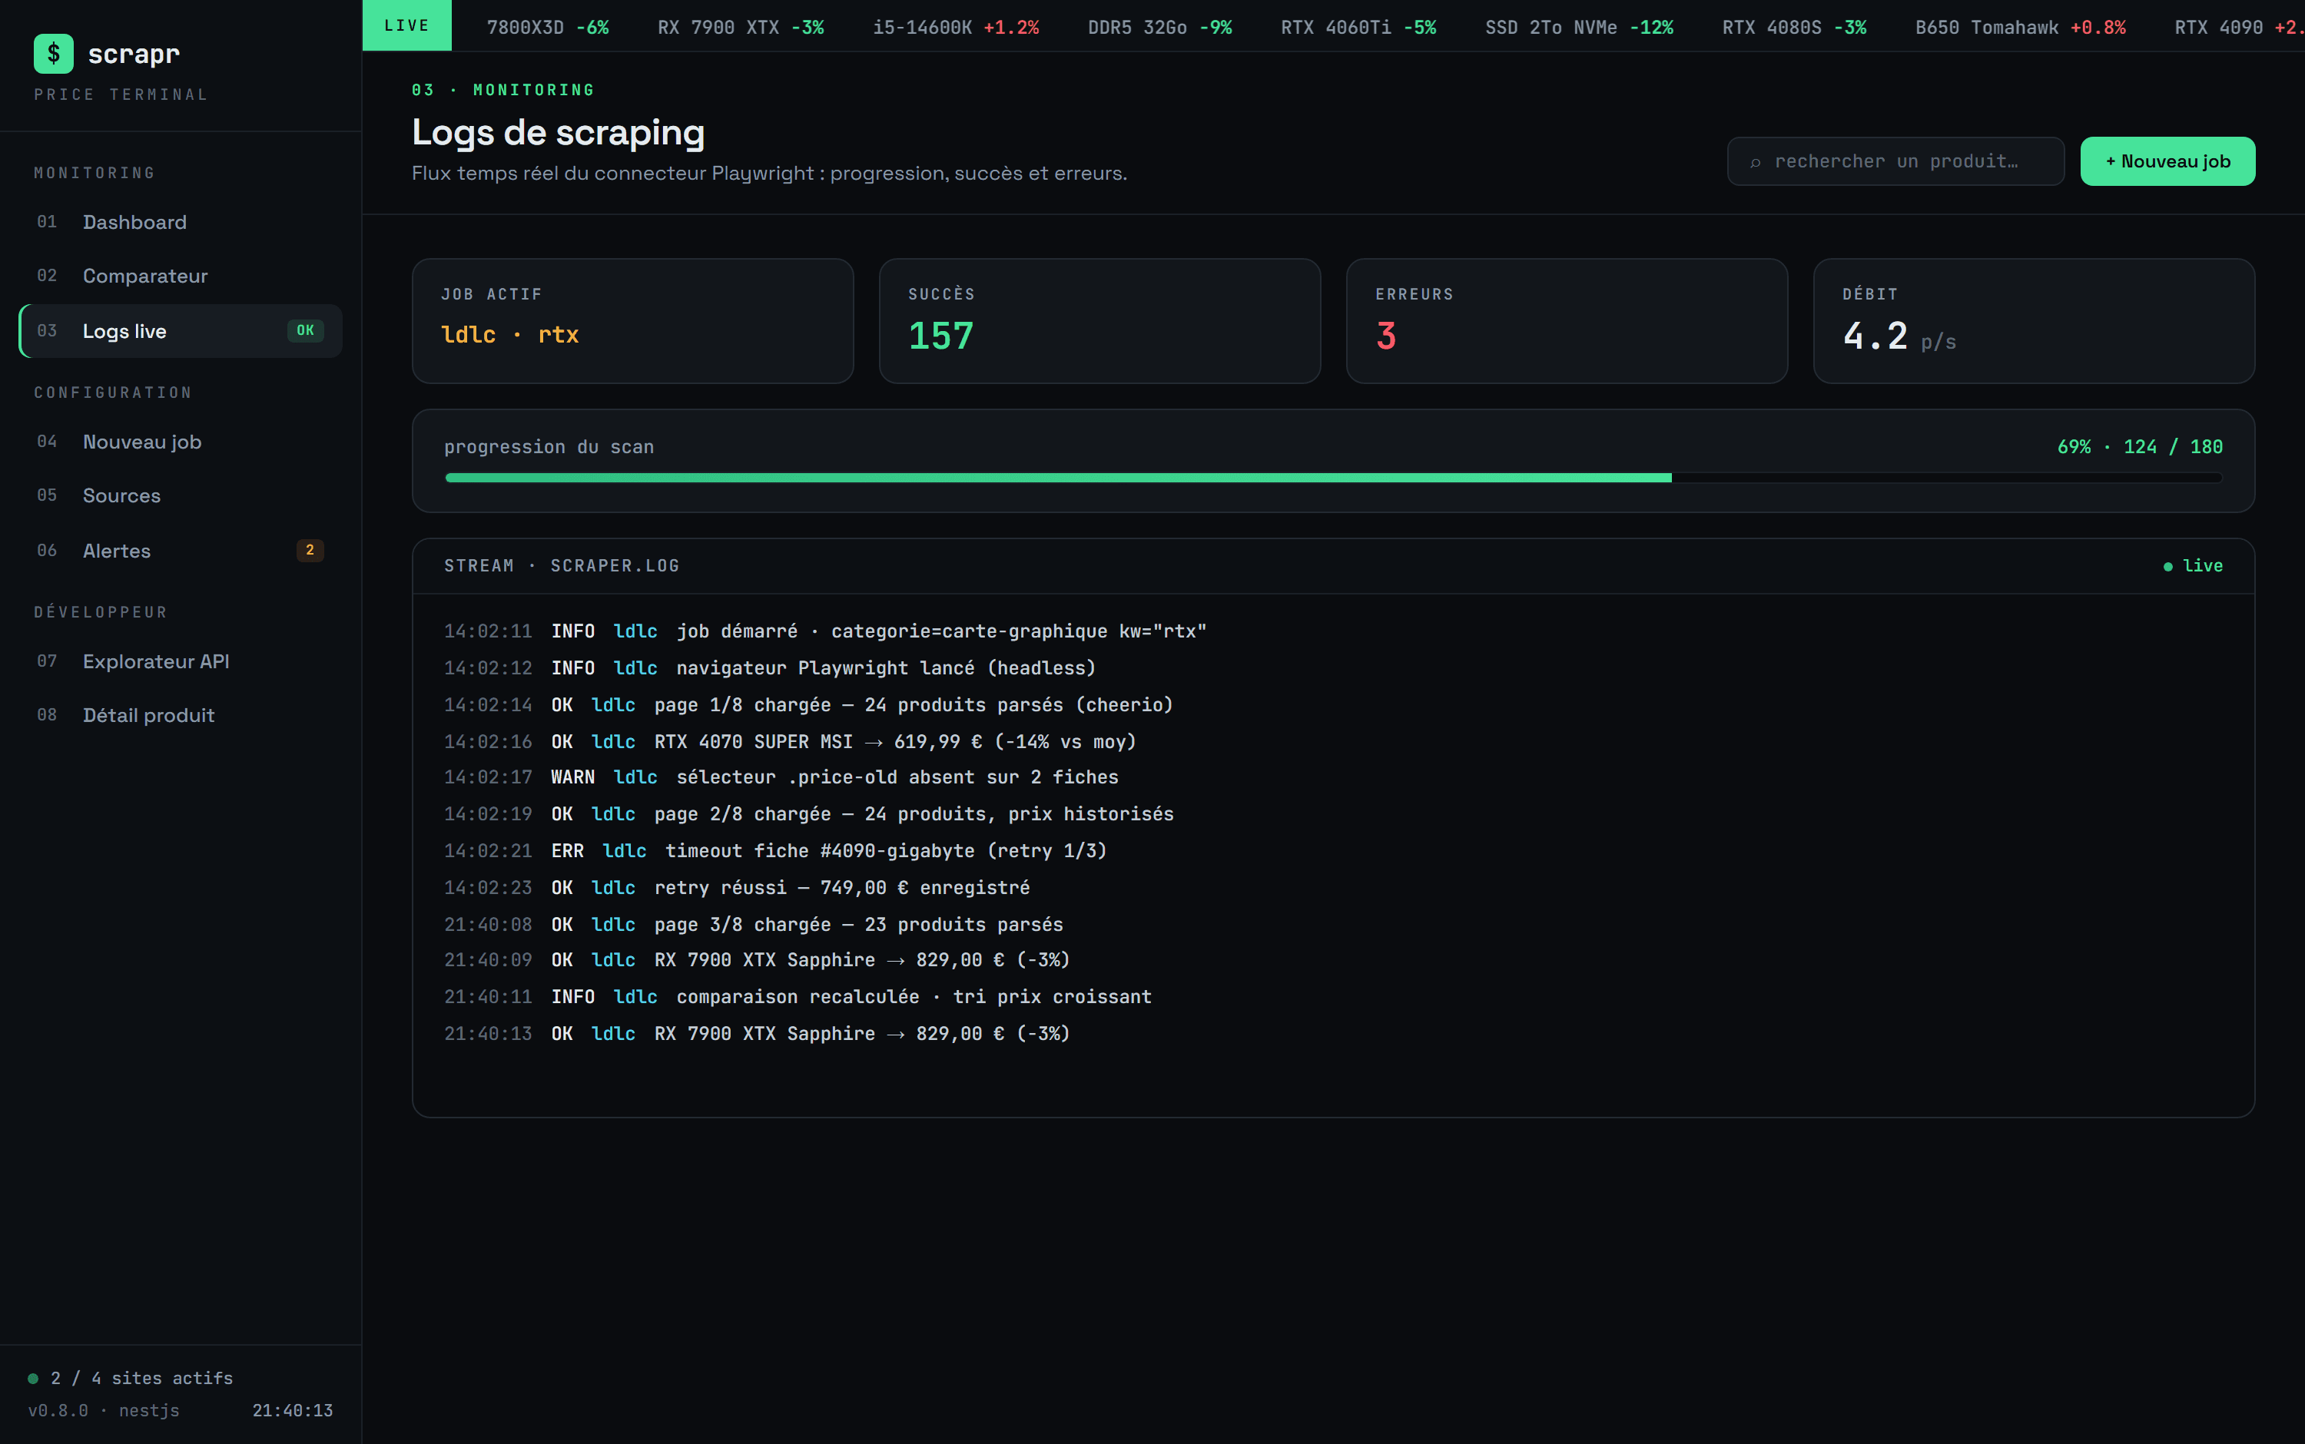
Task: Click the sites actifs status dot
Action: 34,1378
